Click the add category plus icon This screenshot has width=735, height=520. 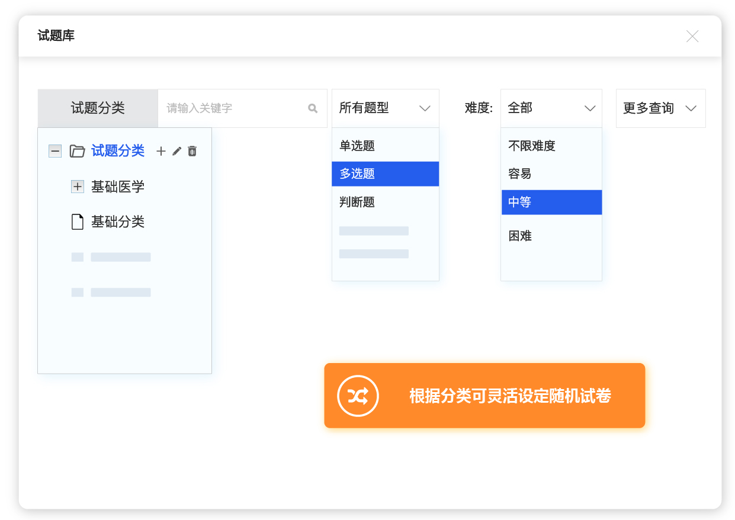[161, 152]
